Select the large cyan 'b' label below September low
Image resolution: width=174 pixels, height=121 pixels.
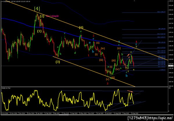127,76
